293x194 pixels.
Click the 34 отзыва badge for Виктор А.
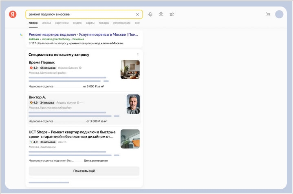(47, 102)
